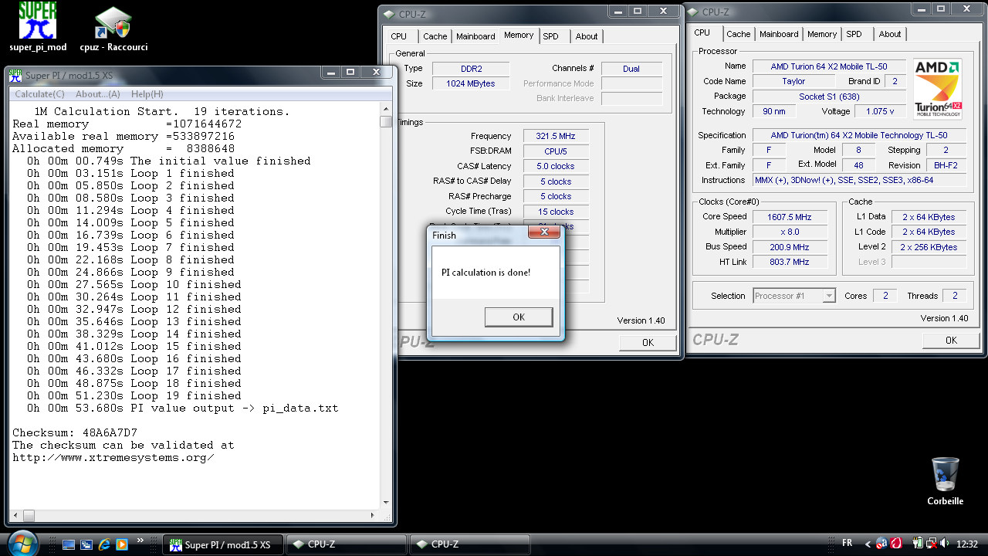Open Calculate(C) menu in Super PI
The height and width of the screenshot is (556, 988).
pos(39,94)
